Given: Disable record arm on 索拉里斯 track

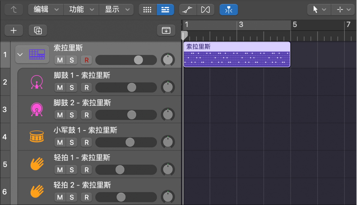Looking at the screenshot, I should (86, 60).
